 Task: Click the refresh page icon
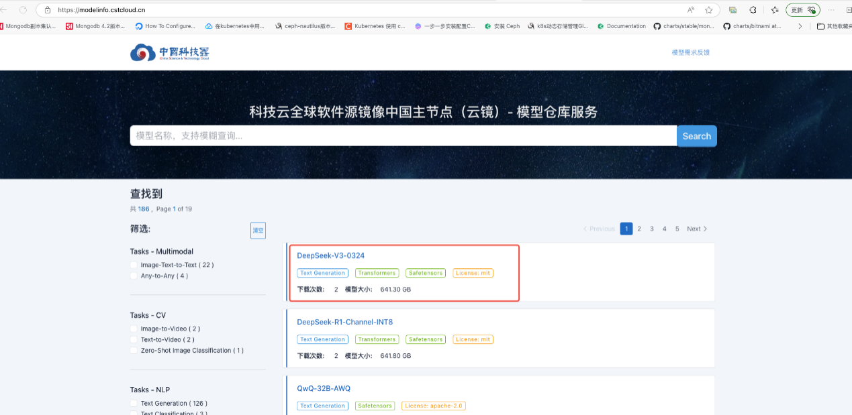(23, 10)
